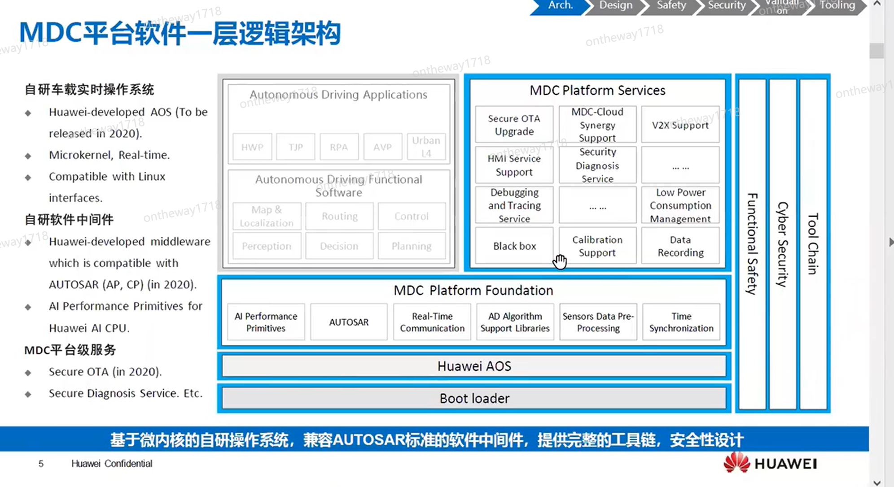Viewport: 894px width, 487px height.
Task: Select the "Secure OTA (in 2020)." bullet
Action: (105, 372)
